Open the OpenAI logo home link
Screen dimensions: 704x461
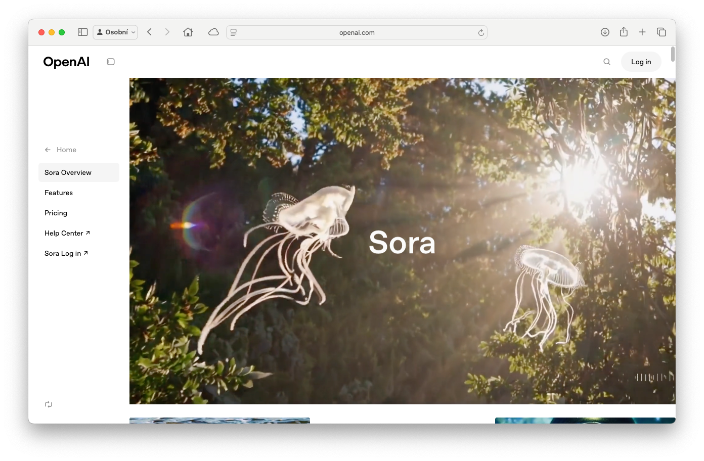click(x=66, y=62)
